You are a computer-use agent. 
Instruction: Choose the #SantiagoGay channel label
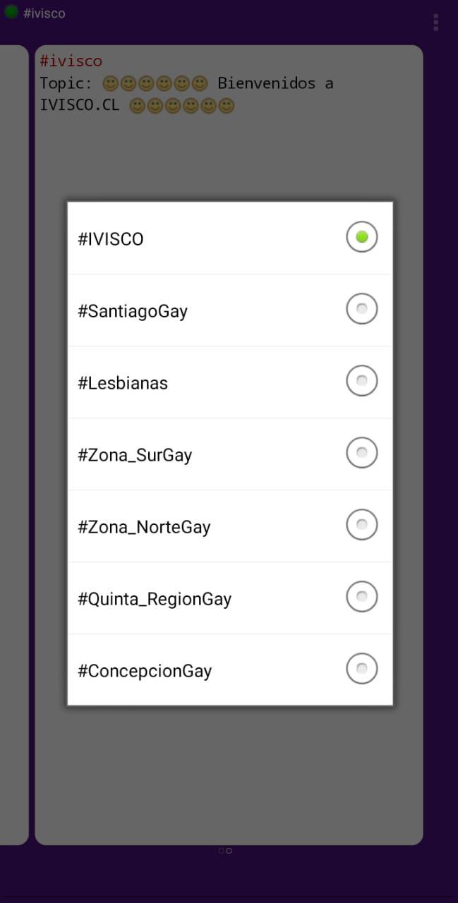[x=133, y=311]
